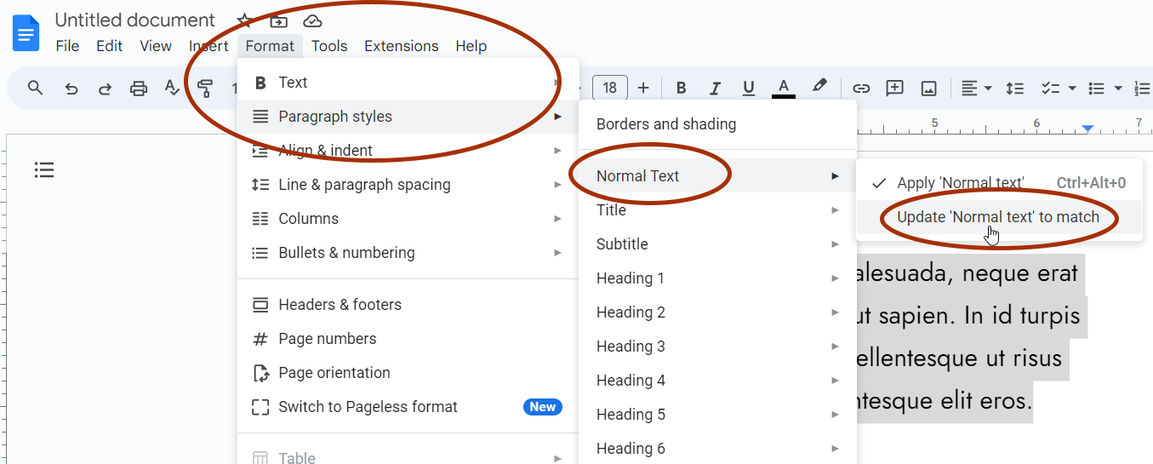Click the Insert link icon
The height and width of the screenshot is (464, 1153).
(x=861, y=88)
